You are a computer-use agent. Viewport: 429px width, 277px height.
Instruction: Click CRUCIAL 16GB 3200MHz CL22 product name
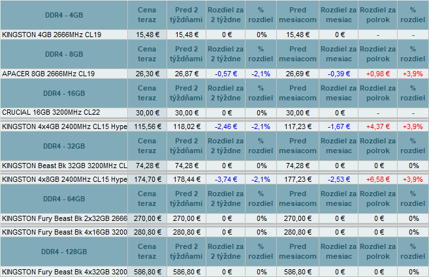51,113
